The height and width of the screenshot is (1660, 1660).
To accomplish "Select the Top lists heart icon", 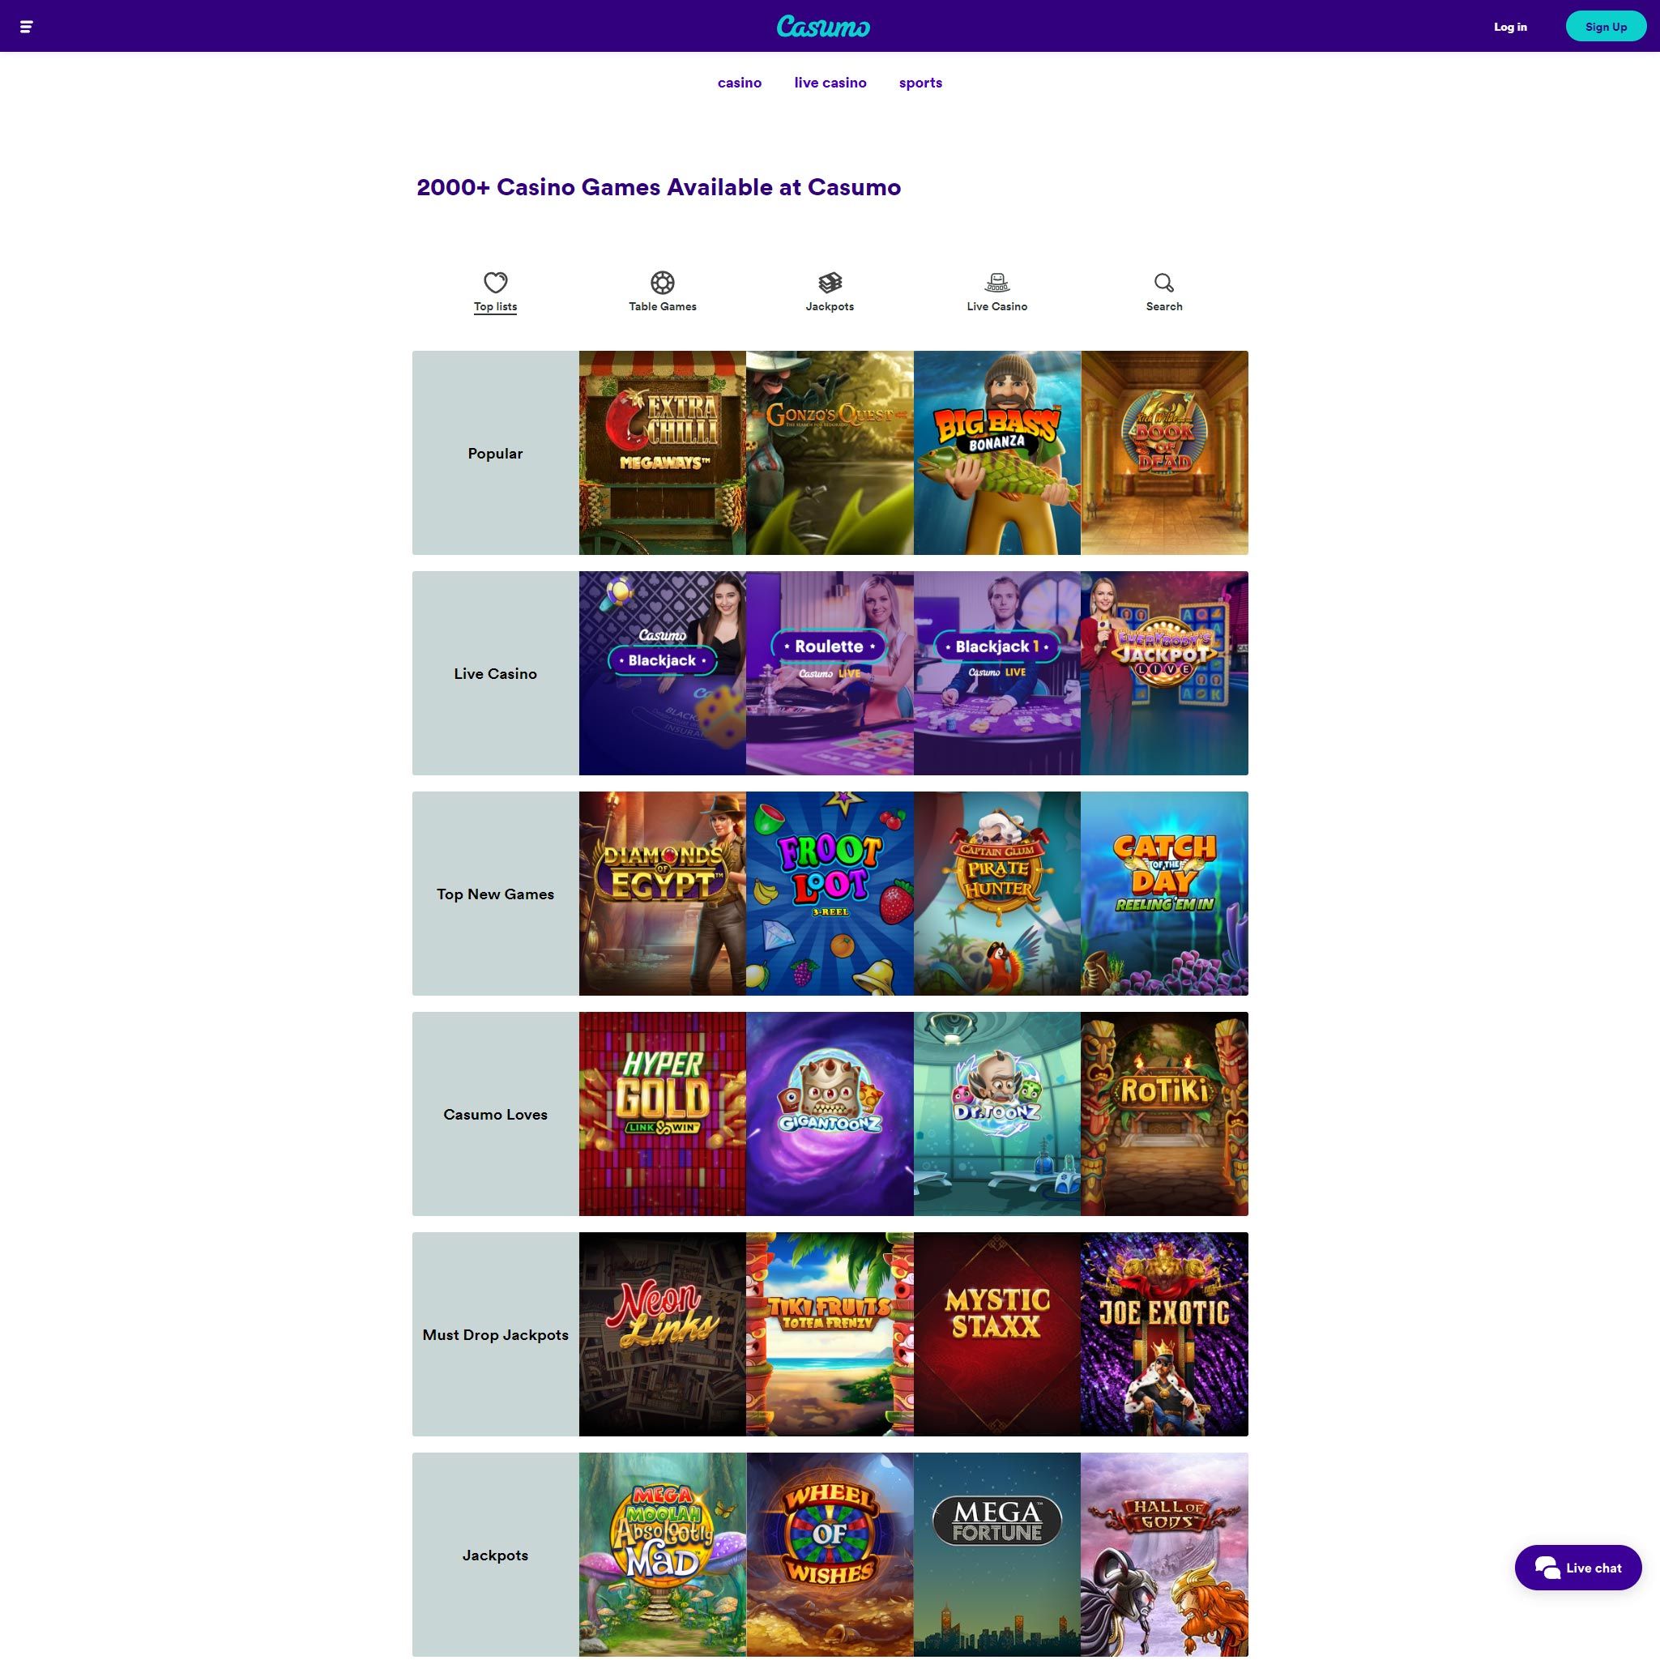I will [x=495, y=283].
